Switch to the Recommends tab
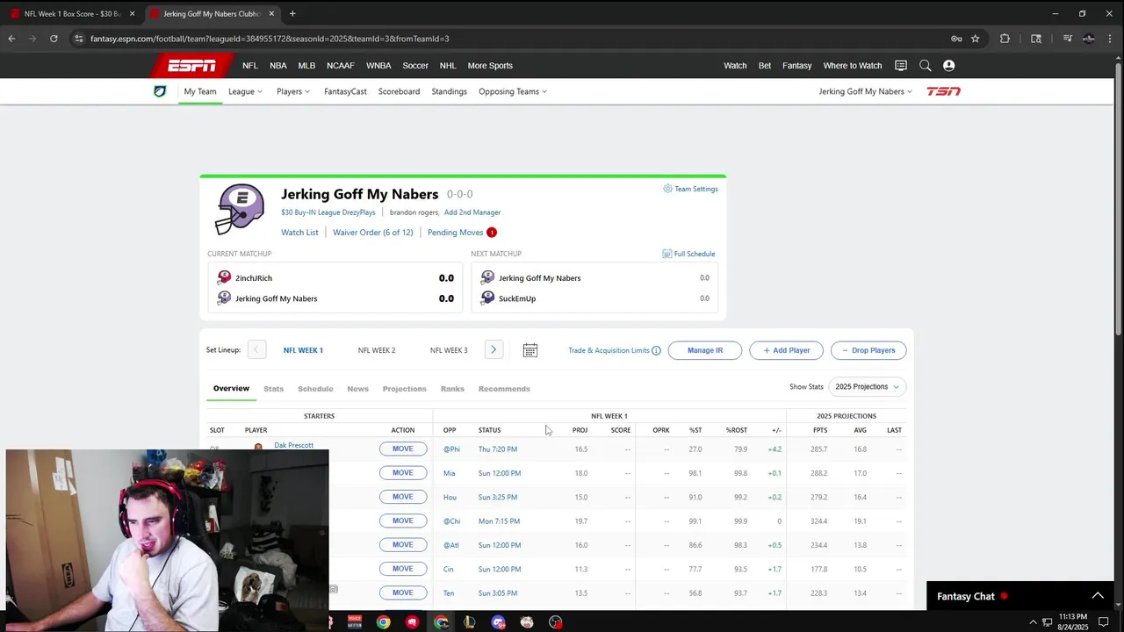1124x632 pixels. tap(504, 389)
